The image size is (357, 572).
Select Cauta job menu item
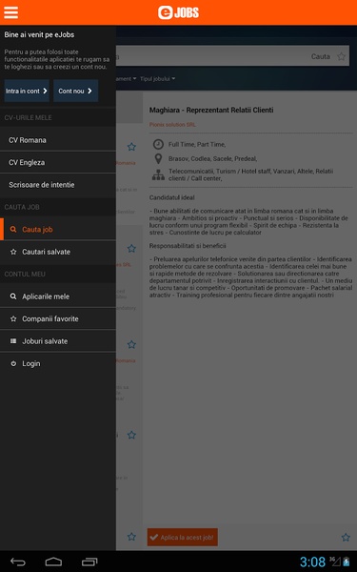pos(58,230)
